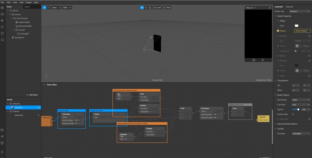
Task: Click the add library folder icon bottom left
Action: (2, 130)
